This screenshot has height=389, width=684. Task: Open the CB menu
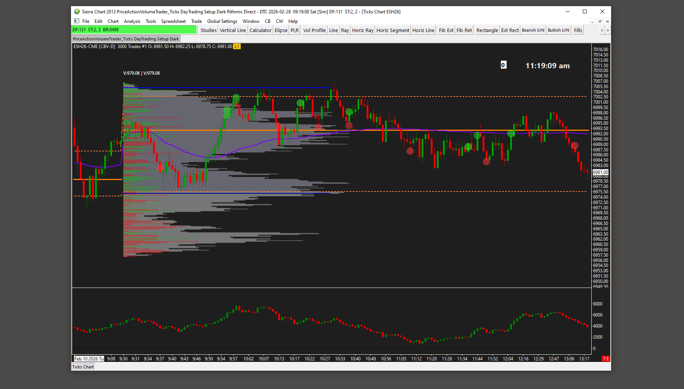(x=268, y=21)
